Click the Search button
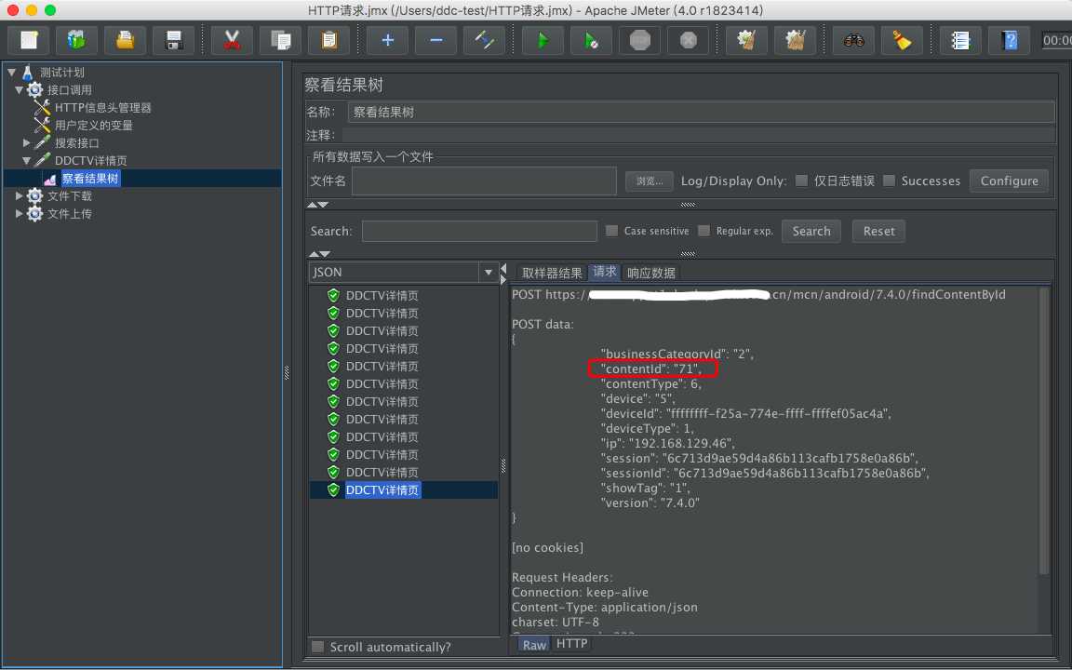This screenshot has width=1072, height=670. (811, 231)
